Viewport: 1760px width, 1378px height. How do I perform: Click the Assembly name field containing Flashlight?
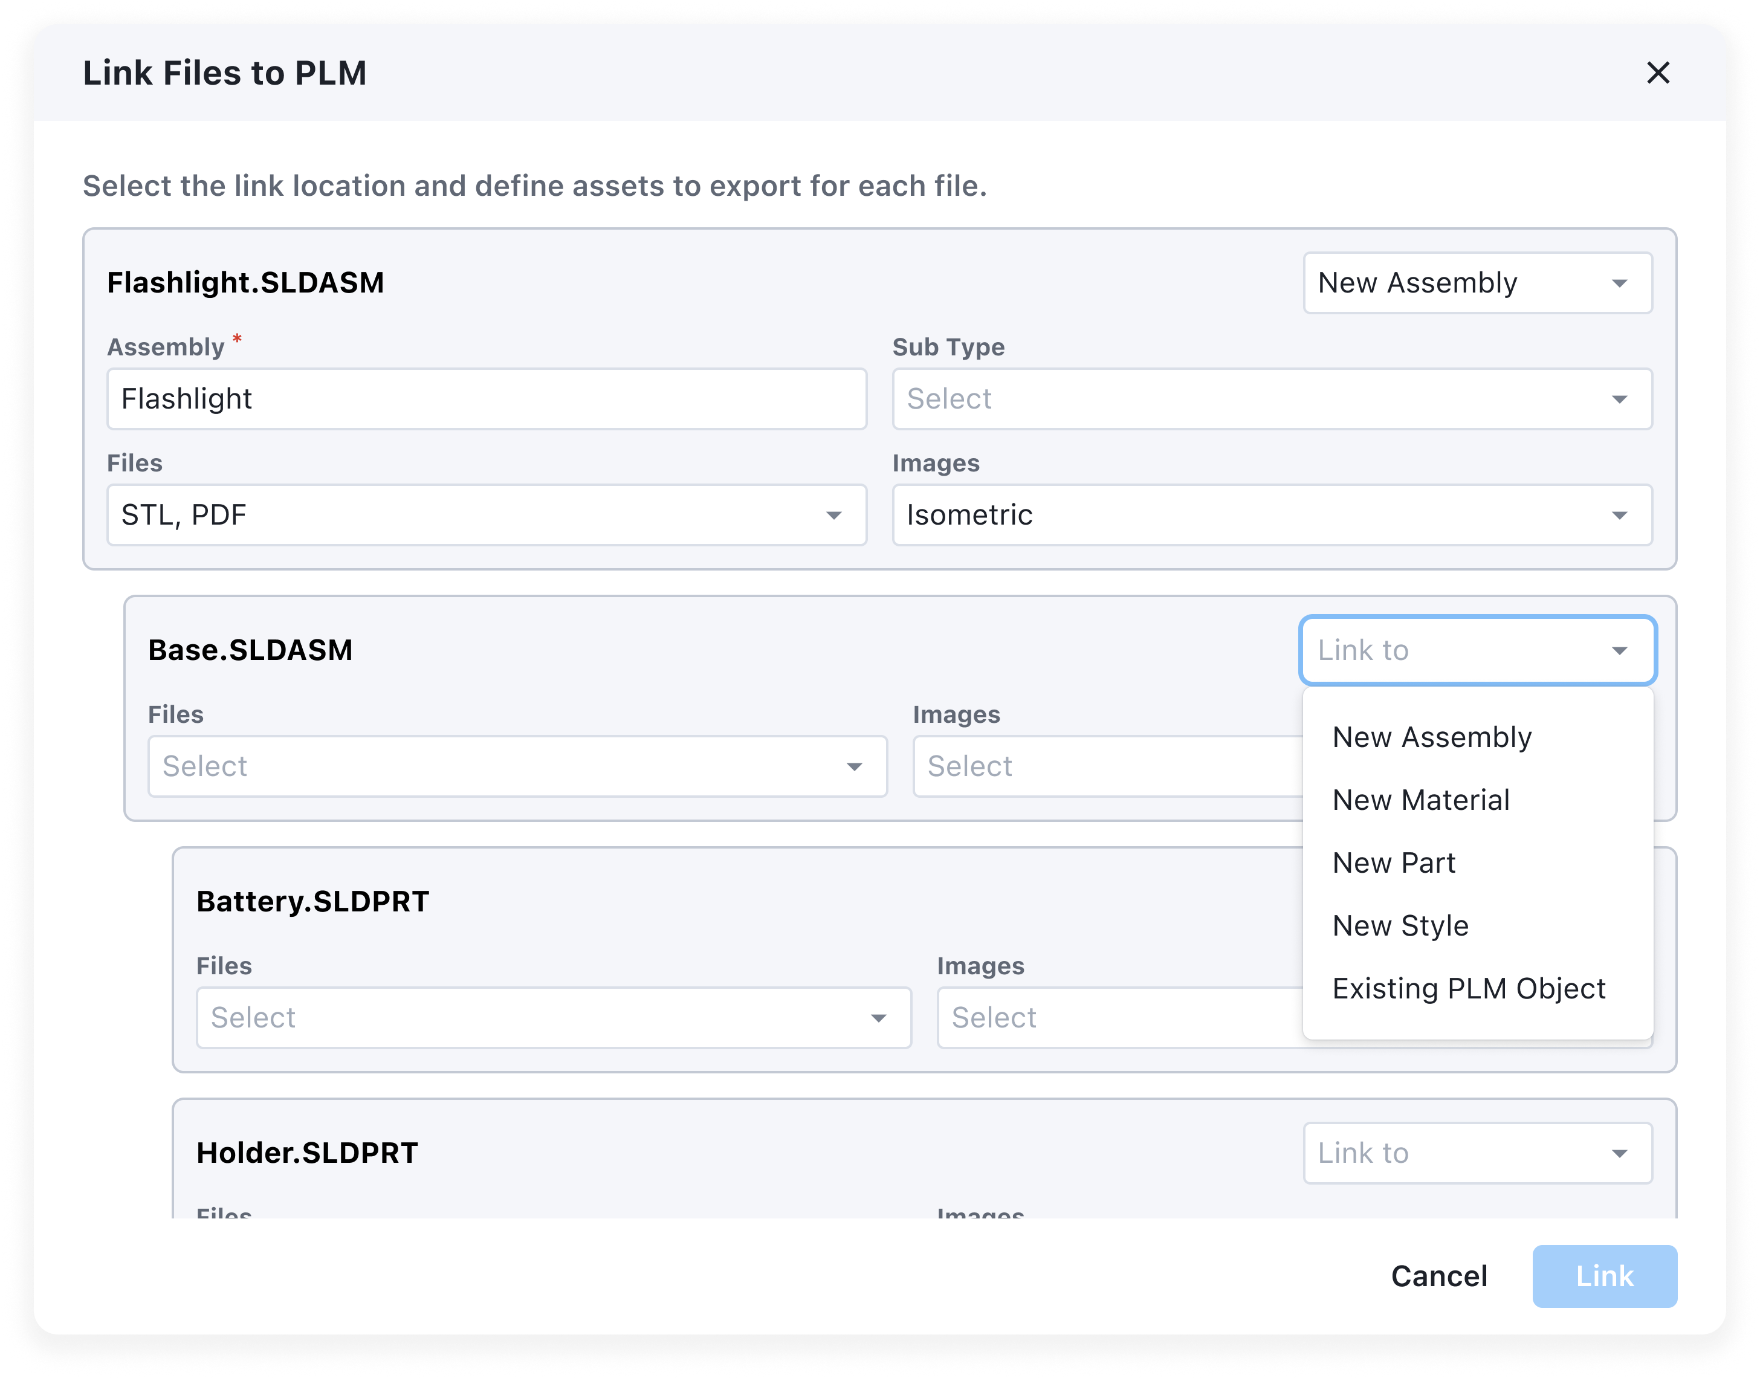pyautogui.click(x=487, y=399)
